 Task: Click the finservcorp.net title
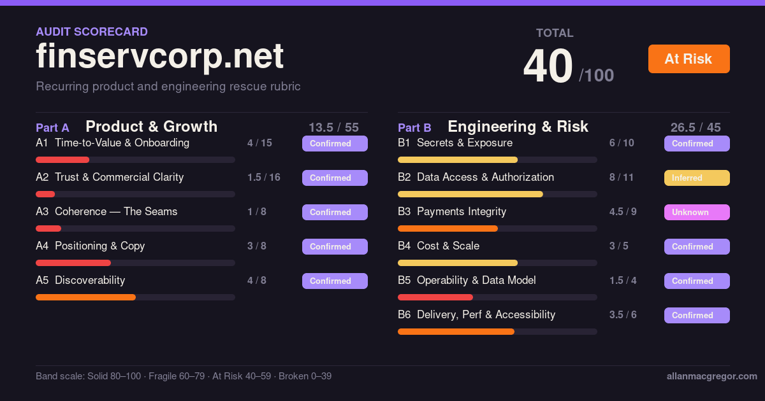click(x=160, y=57)
